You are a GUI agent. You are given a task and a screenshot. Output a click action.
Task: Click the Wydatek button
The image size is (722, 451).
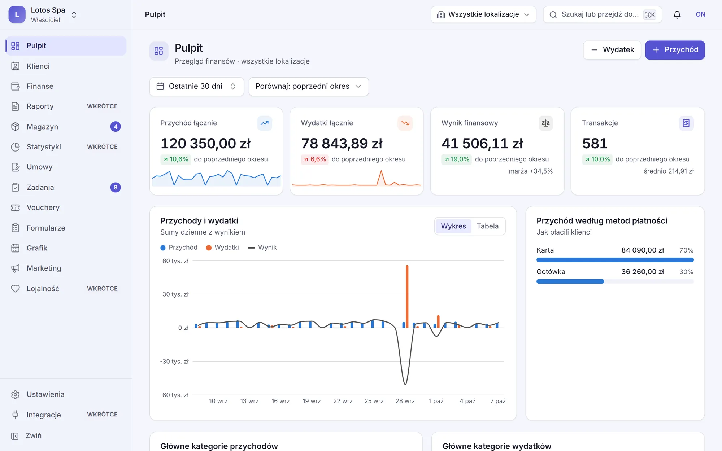tap(612, 50)
